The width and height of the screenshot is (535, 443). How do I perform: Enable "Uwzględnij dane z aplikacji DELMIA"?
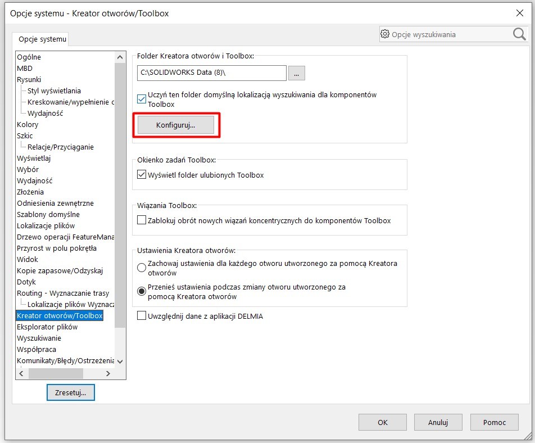click(x=142, y=316)
